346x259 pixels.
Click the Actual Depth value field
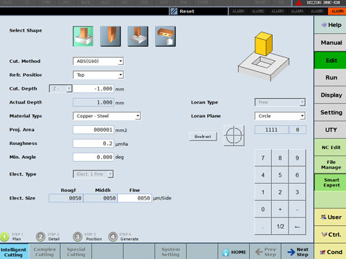[x=93, y=102]
